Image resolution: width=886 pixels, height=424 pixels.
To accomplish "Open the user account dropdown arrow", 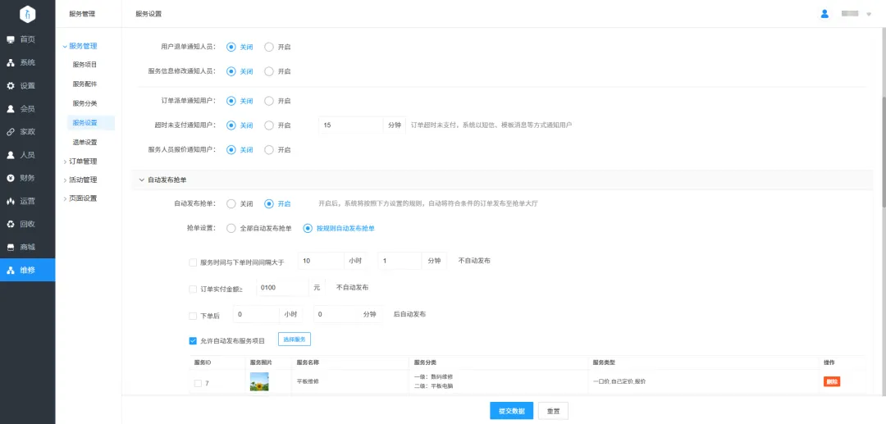I will (x=869, y=15).
